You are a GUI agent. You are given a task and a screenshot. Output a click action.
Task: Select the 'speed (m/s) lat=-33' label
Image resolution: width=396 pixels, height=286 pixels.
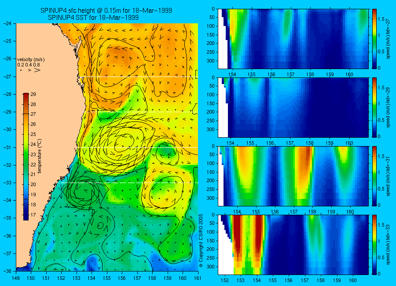tap(388, 245)
